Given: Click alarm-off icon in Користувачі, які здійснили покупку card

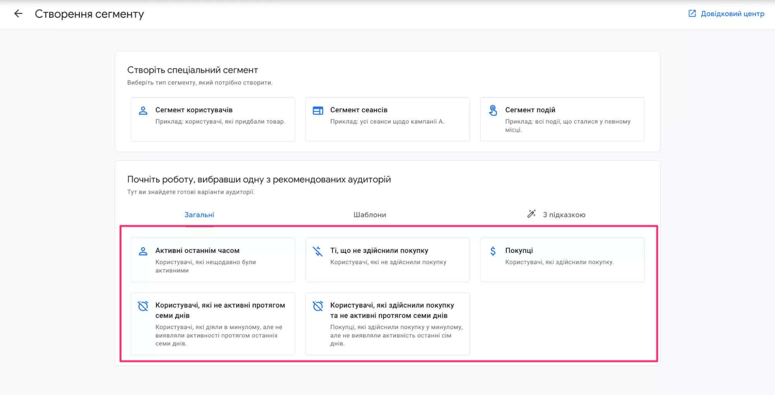Looking at the screenshot, I should (318, 306).
